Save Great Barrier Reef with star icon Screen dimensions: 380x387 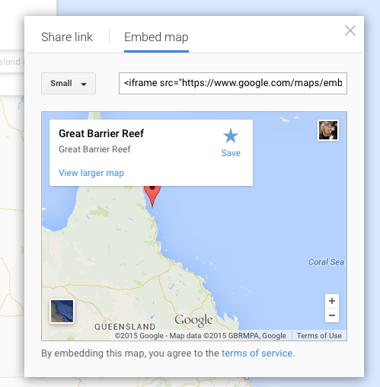(x=231, y=142)
